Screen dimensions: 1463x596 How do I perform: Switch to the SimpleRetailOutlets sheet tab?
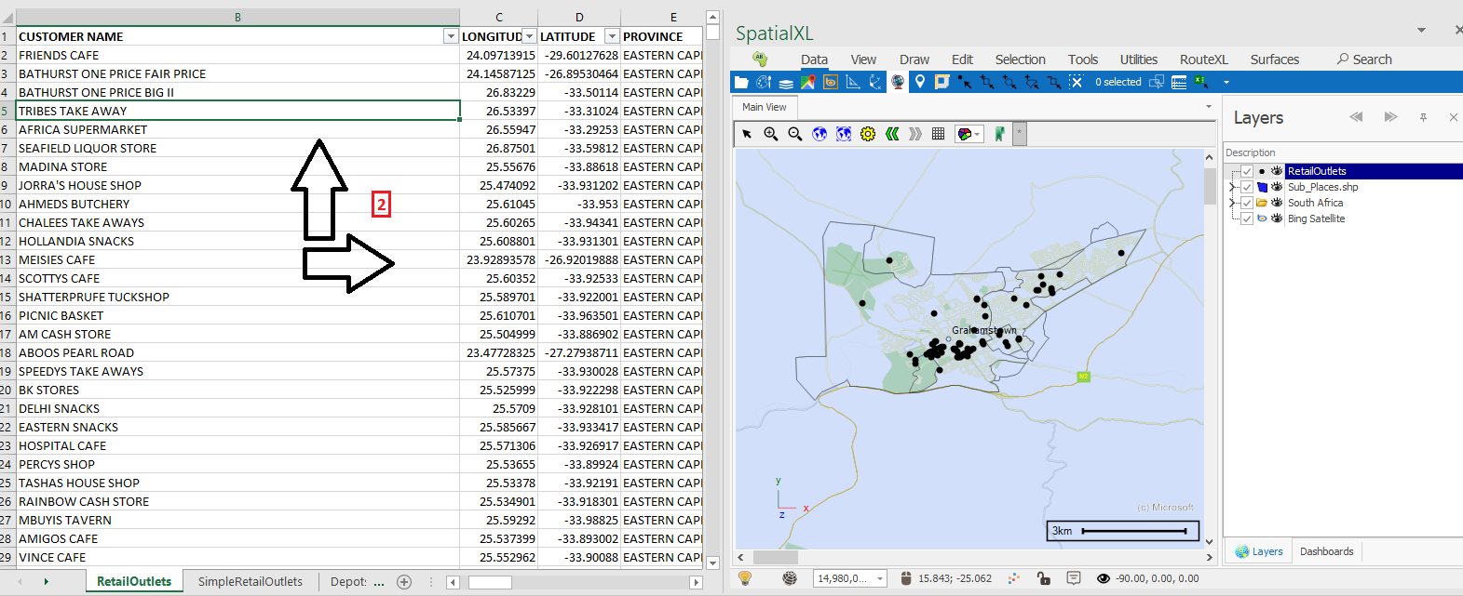click(250, 581)
